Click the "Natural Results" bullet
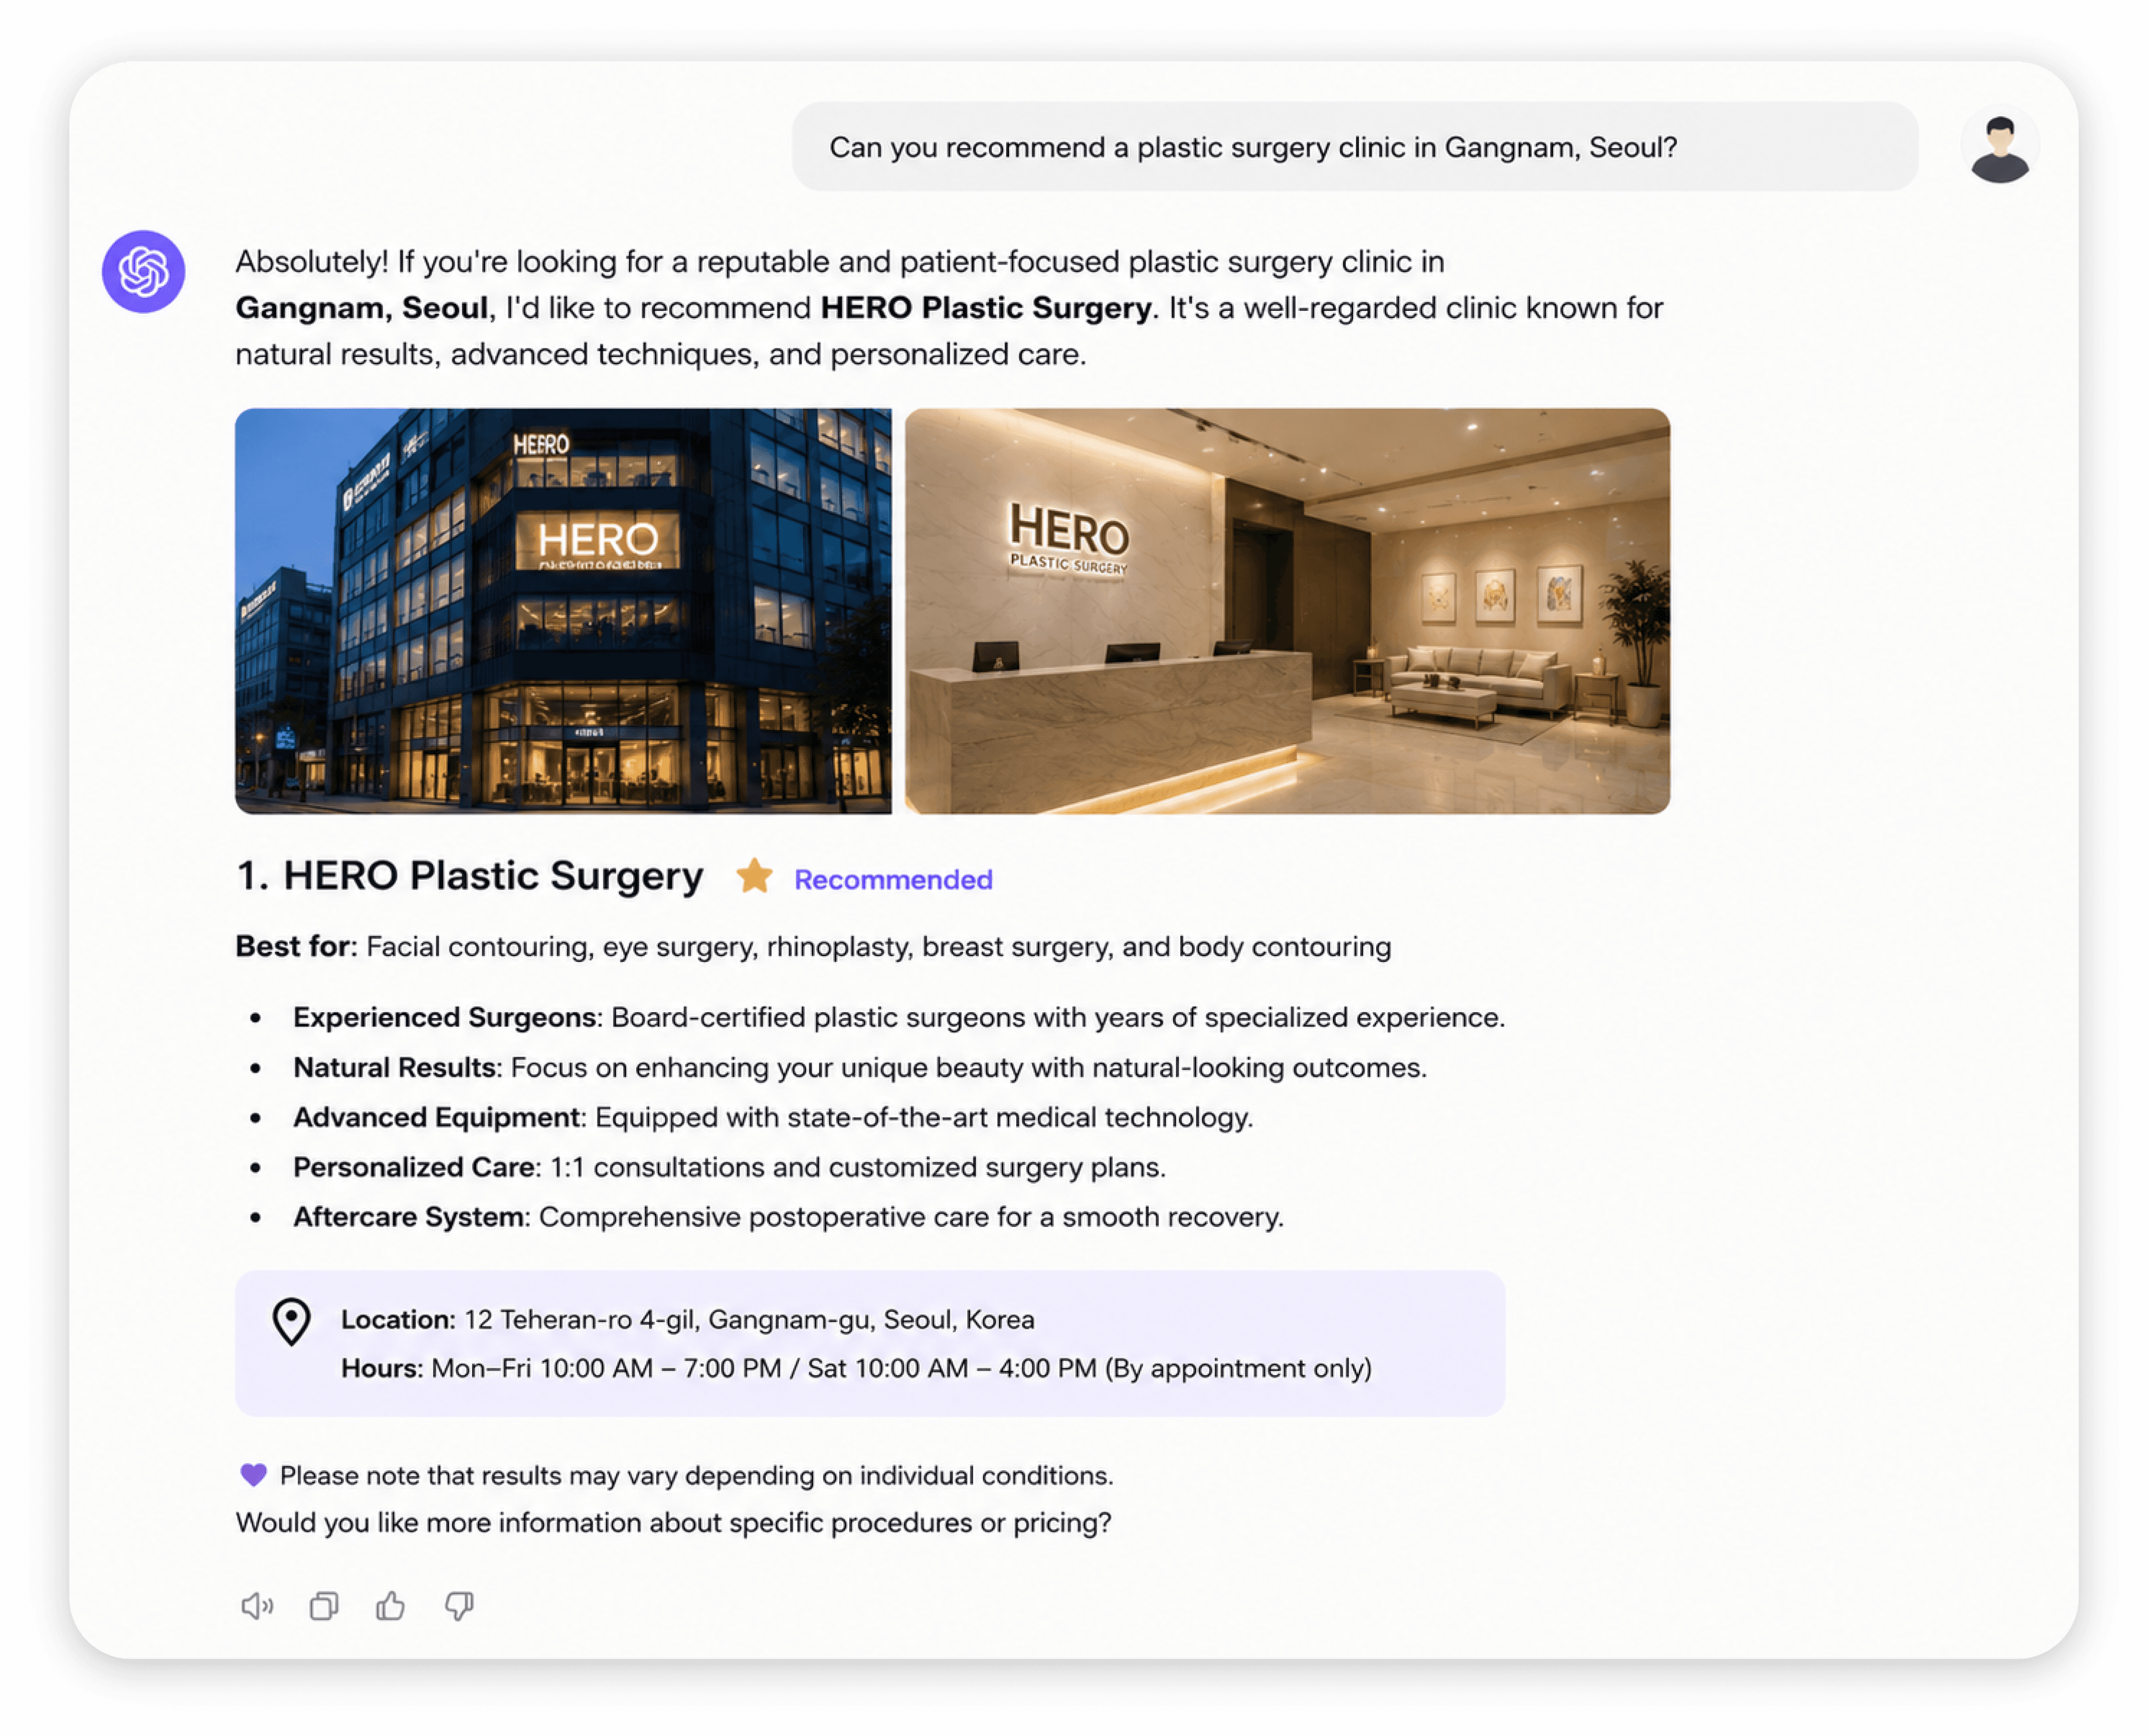This screenshot has width=2148, height=1736. coord(860,1067)
